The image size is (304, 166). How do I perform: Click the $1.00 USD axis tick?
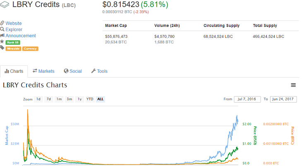pyautogui.click(x=247, y=144)
